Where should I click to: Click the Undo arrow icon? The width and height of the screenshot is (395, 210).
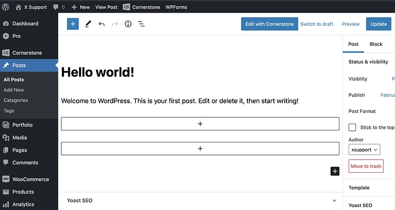pos(101,24)
